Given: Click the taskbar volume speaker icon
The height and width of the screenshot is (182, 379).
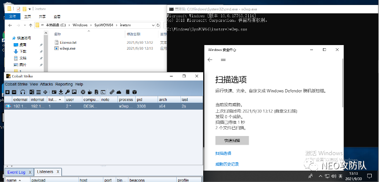Looking at the screenshot, I should point(334,176).
